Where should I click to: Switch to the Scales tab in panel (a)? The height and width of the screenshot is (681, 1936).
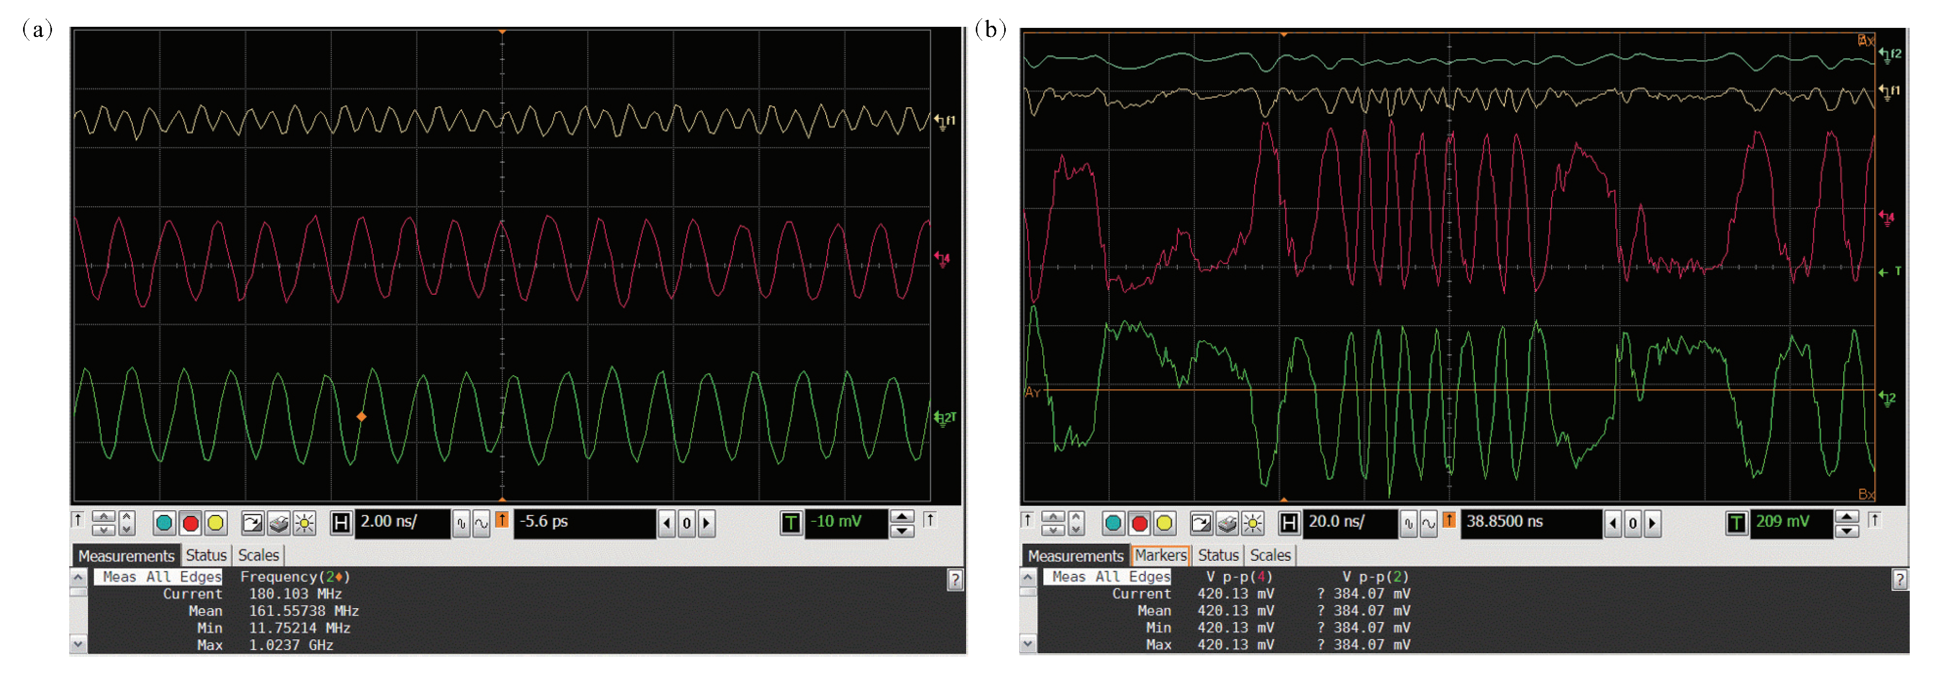pos(258,556)
